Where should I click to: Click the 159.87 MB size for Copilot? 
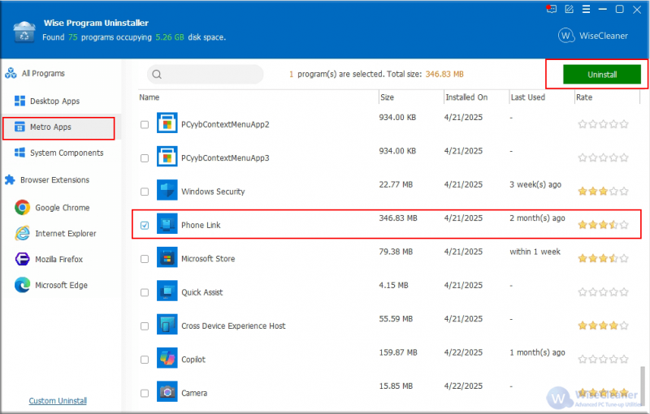(398, 352)
